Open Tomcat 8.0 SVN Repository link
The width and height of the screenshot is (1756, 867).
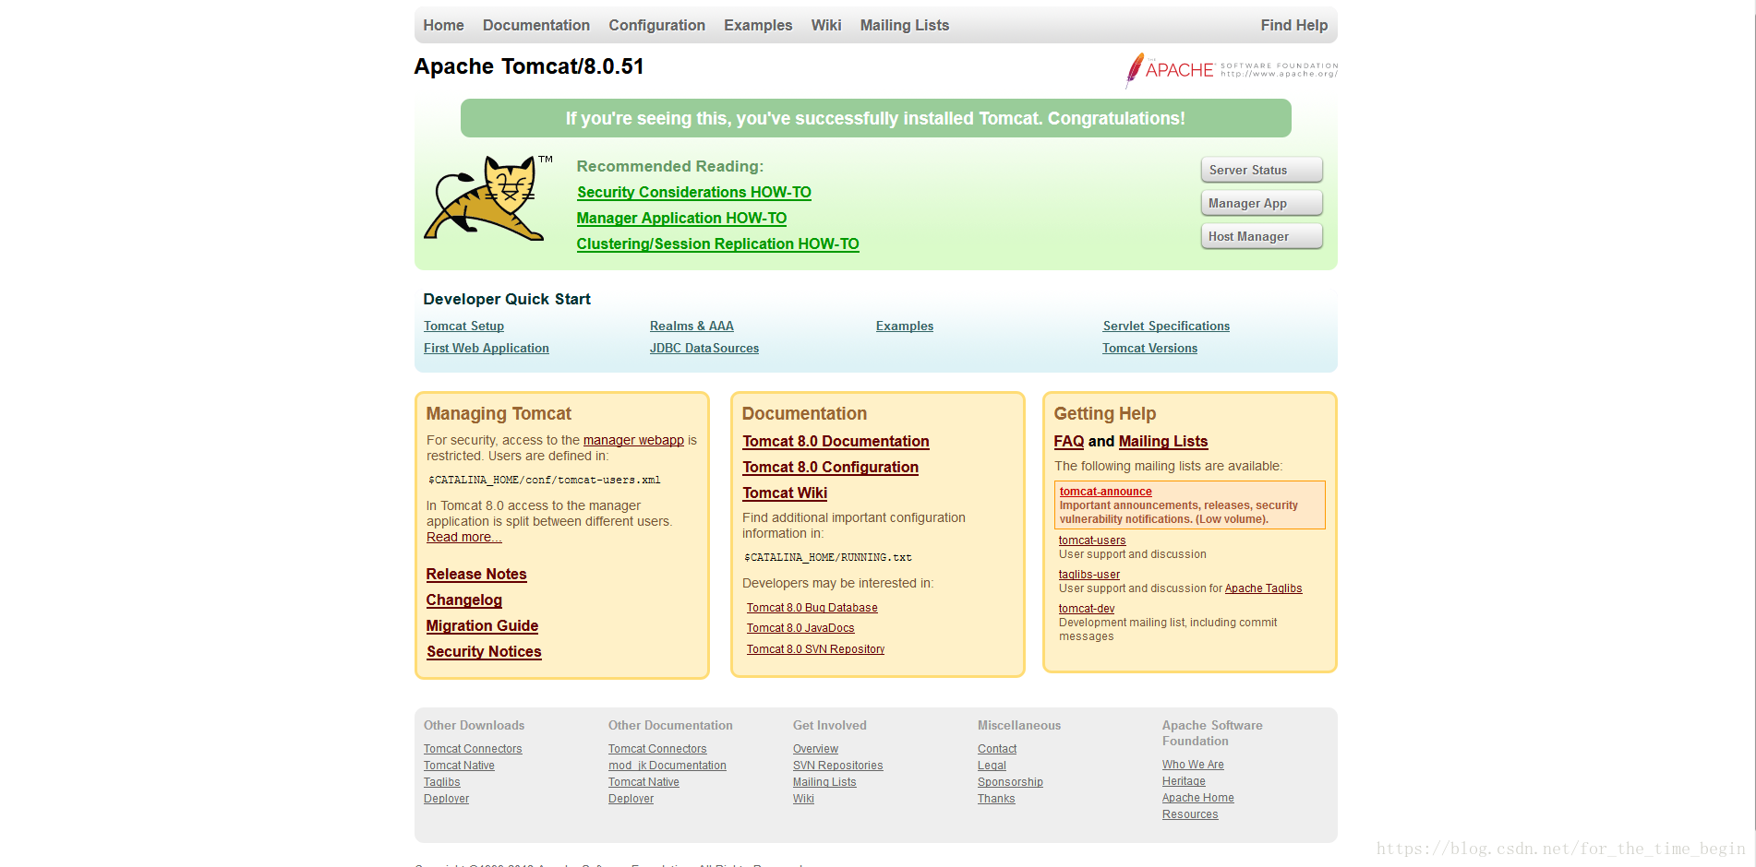point(815,649)
